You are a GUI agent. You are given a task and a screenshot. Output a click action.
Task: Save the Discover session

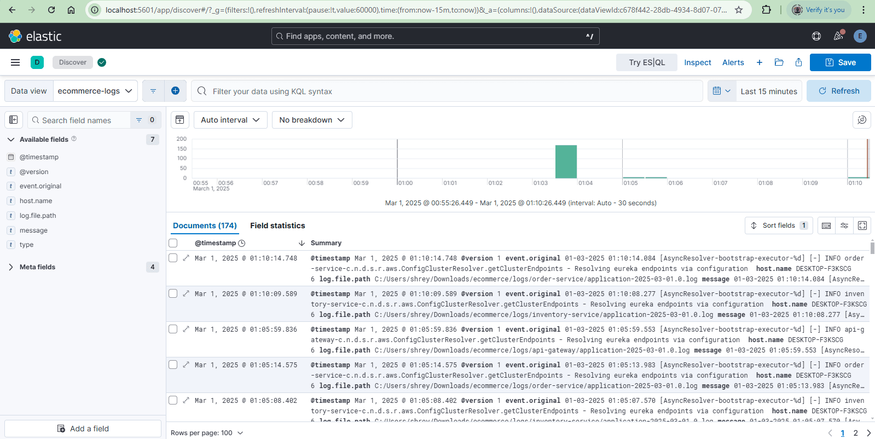pyautogui.click(x=841, y=62)
